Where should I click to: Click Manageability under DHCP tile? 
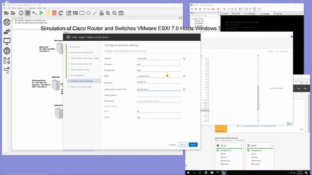point(256,150)
